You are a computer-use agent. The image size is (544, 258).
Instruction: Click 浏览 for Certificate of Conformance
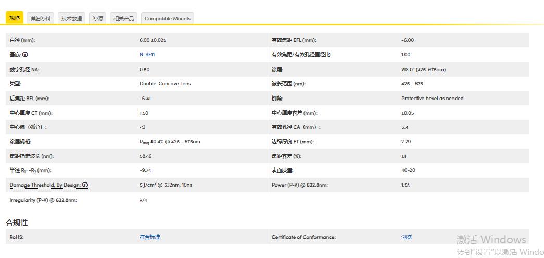point(407,237)
